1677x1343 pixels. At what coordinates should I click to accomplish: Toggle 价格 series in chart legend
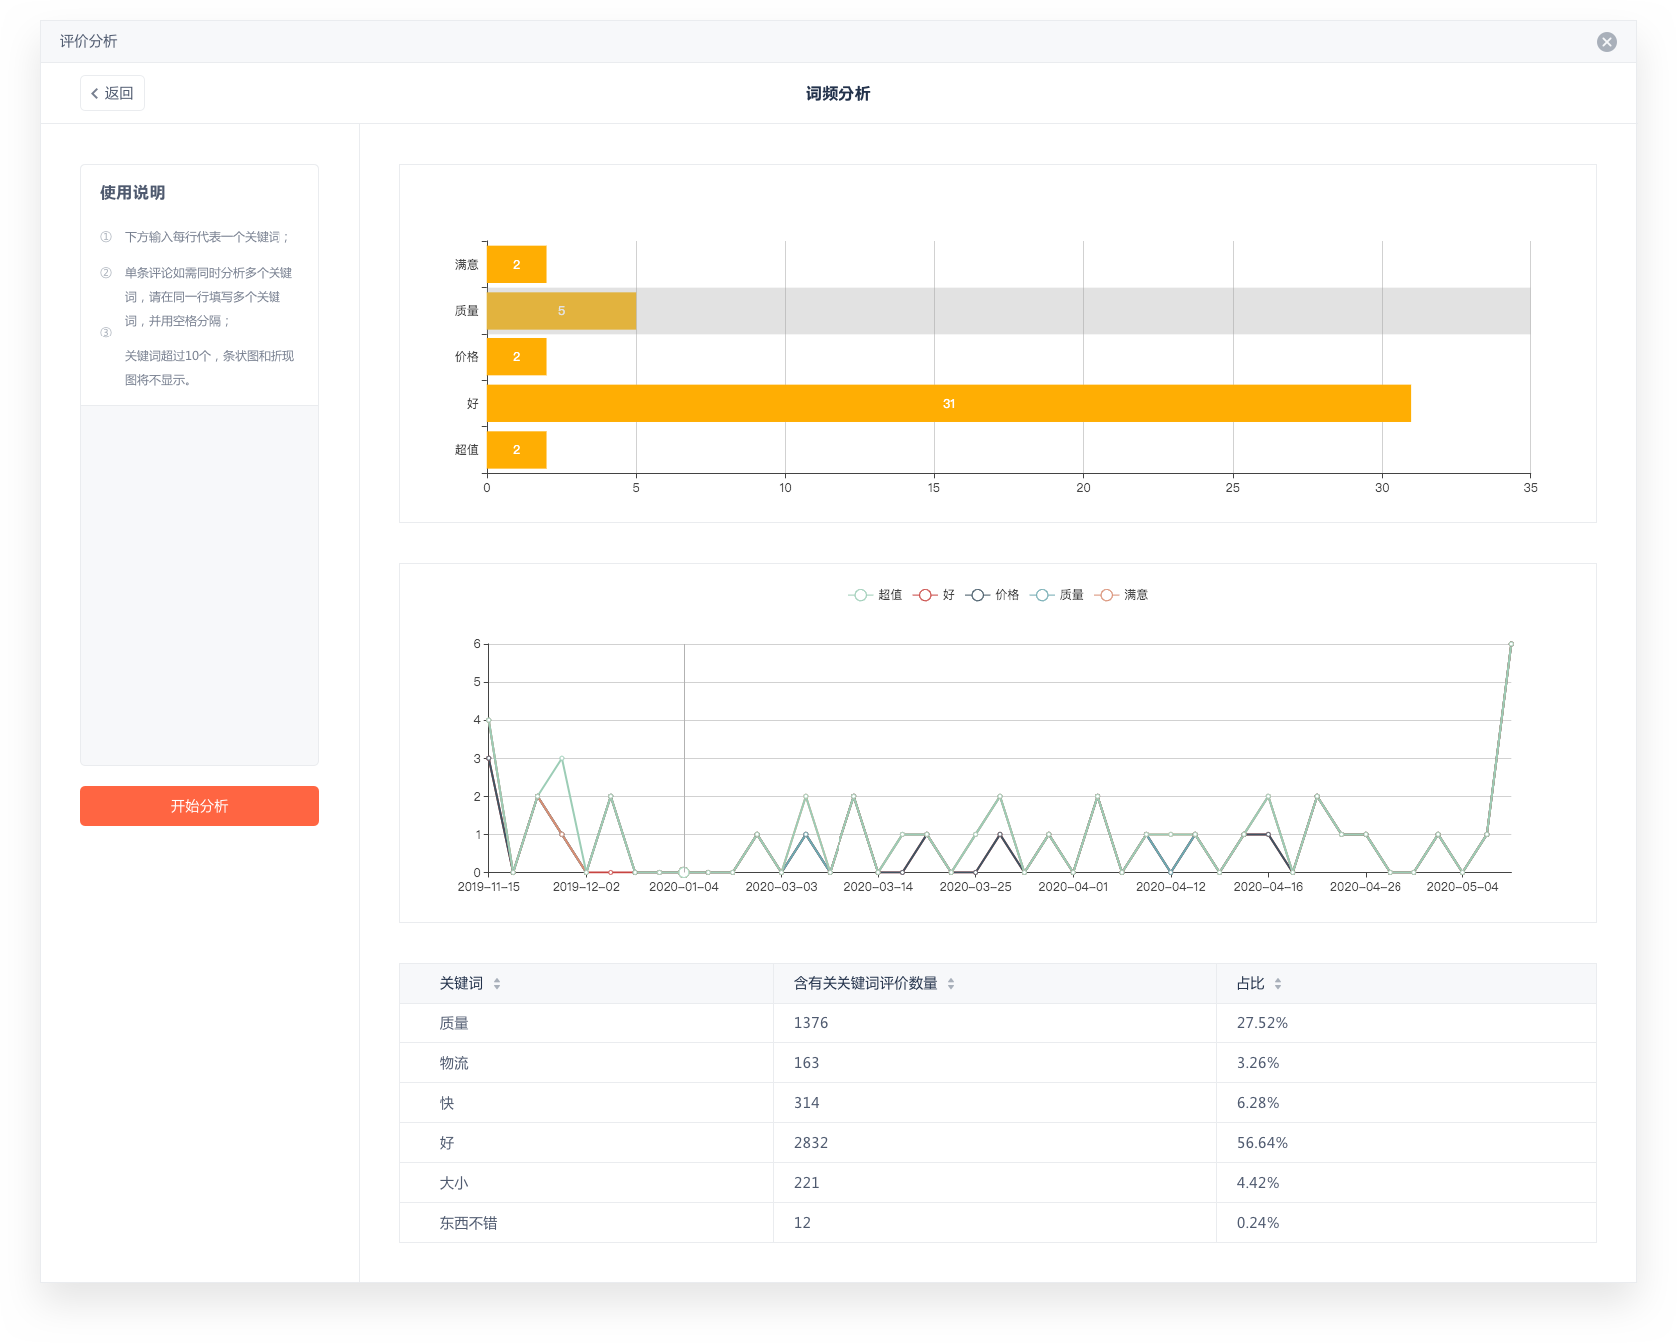pos(992,595)
